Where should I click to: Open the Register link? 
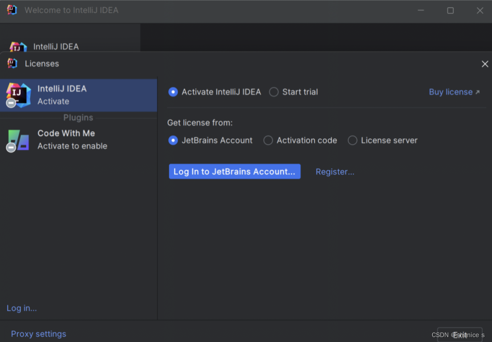click(335, 171)
